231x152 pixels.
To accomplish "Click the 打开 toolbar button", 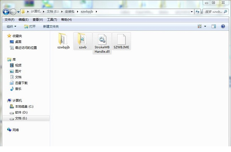I will click(30, 27).
